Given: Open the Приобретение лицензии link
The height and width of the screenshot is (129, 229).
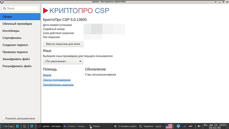Looking at the screenshot, I should pyautogui.click(x=58, y=85).
